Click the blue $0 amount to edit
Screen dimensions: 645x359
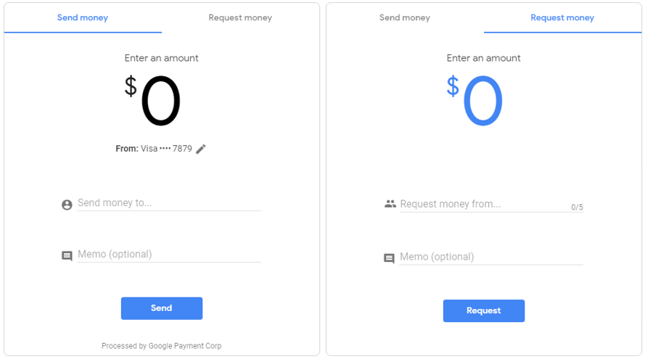click(x=474, y=100)
